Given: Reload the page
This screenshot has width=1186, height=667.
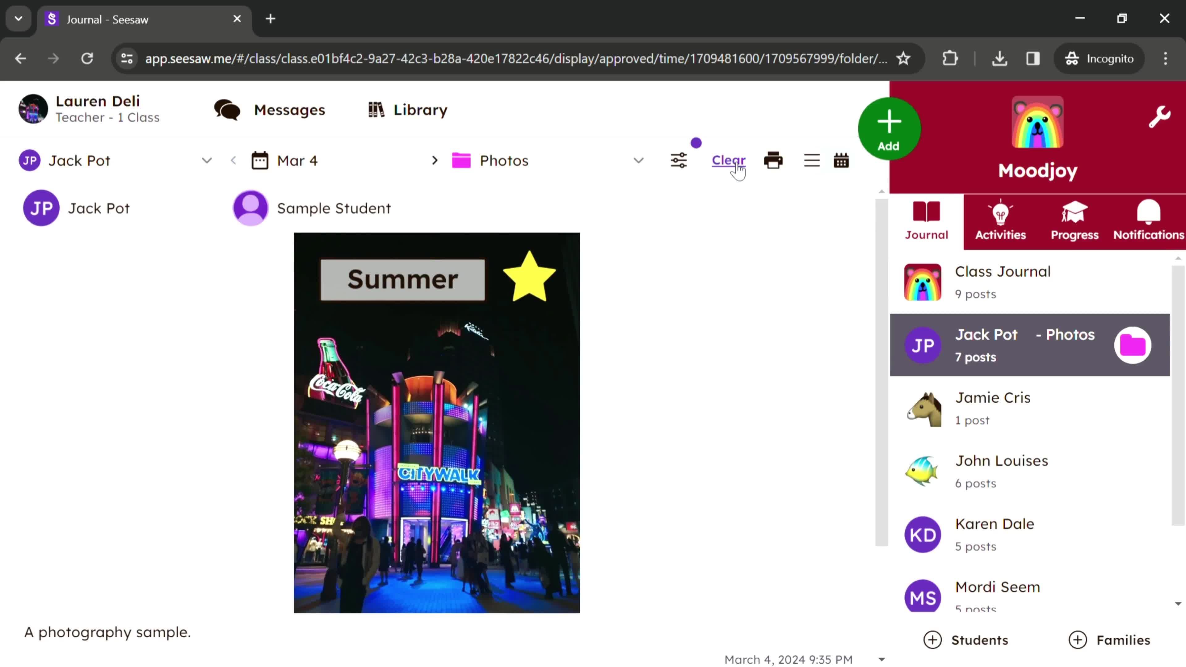Looking at the screenshot, I should coord(87,58).
